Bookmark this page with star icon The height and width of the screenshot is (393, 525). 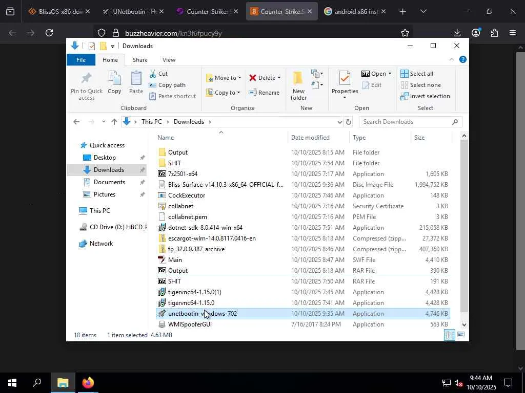coord(405,33)
